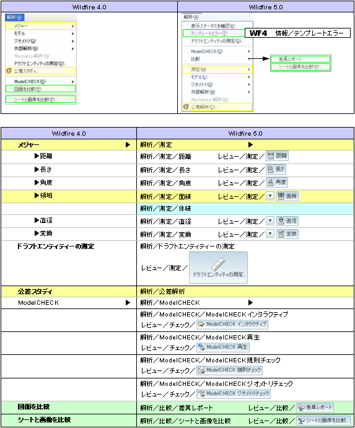Click the 公差スタディ icon in Wildfire 4.0 menu
The width and height of the screenshot is (355, 428).
(x=9, y=71)
